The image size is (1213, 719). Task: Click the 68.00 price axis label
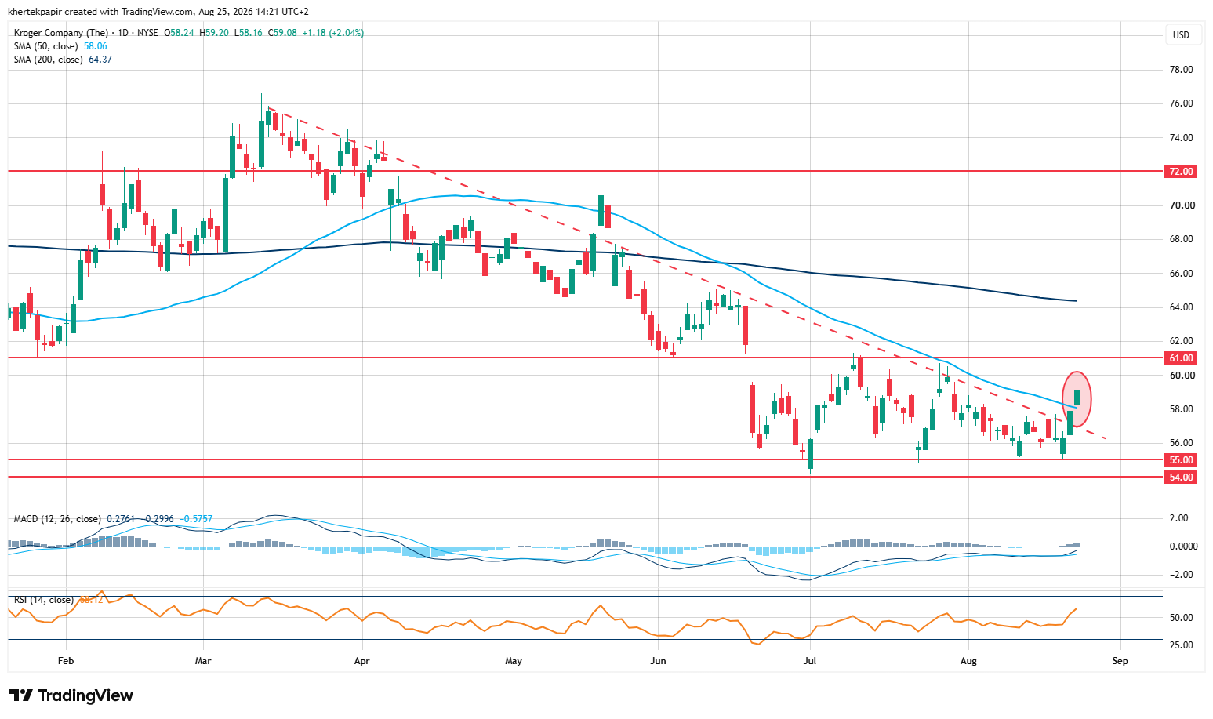[x=1182, y=239]
